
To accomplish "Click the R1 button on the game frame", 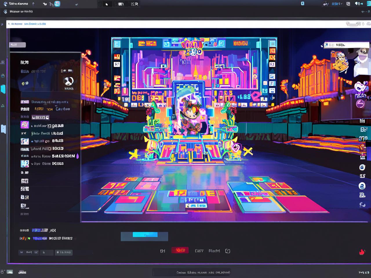I will click(117, 64).
